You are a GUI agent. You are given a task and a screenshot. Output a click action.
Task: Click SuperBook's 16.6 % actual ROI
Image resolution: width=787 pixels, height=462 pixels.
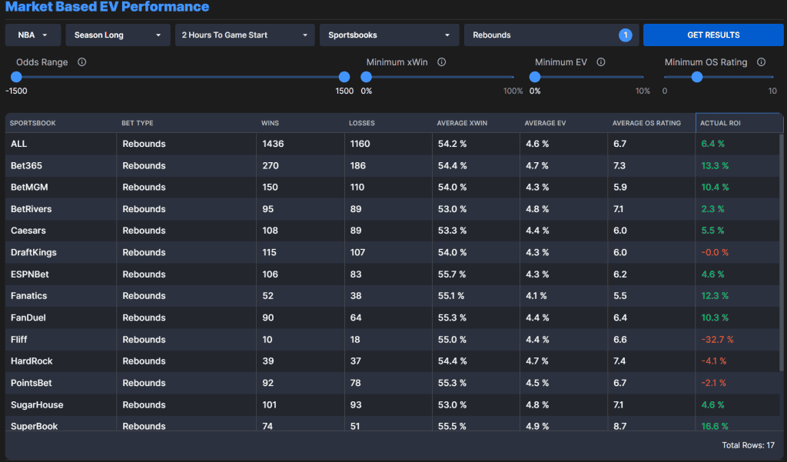pos(715,427)
